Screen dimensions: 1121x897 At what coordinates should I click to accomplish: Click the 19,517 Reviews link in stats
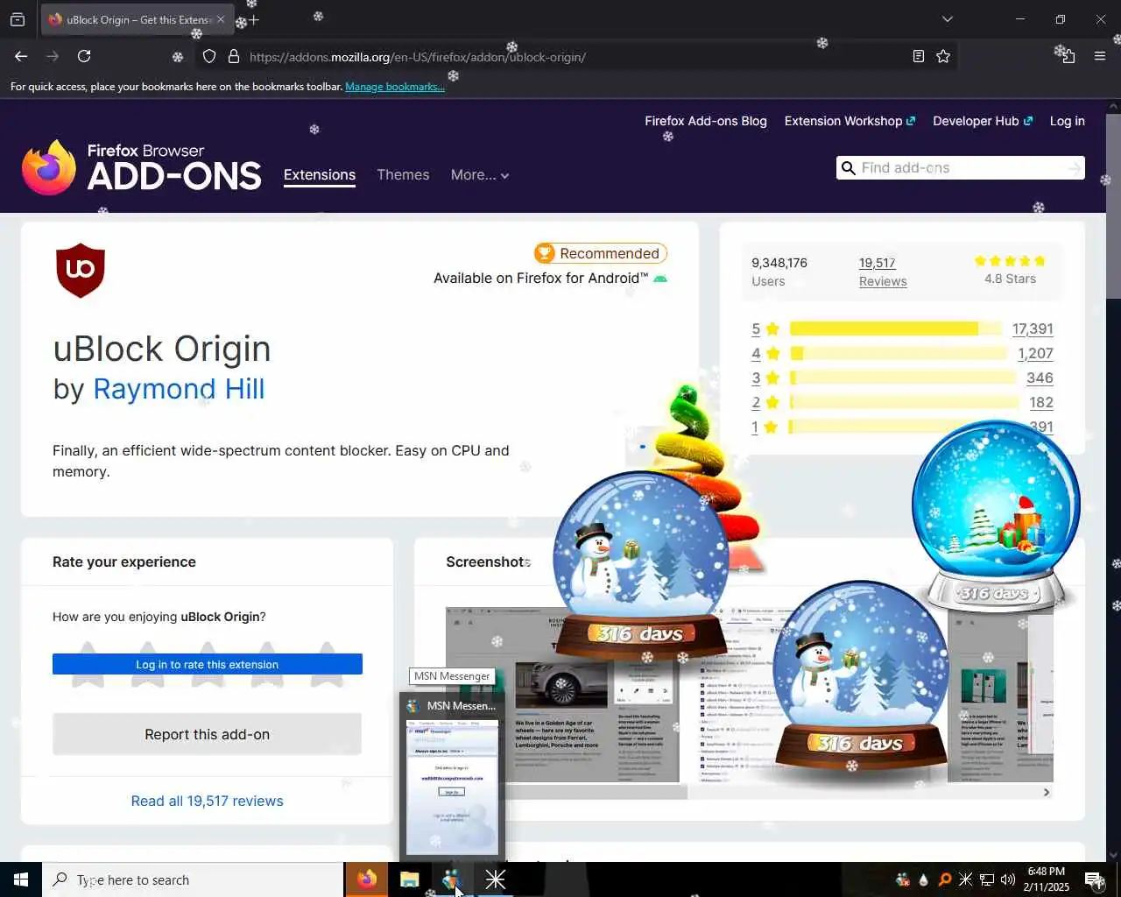[x=883, y=272]
